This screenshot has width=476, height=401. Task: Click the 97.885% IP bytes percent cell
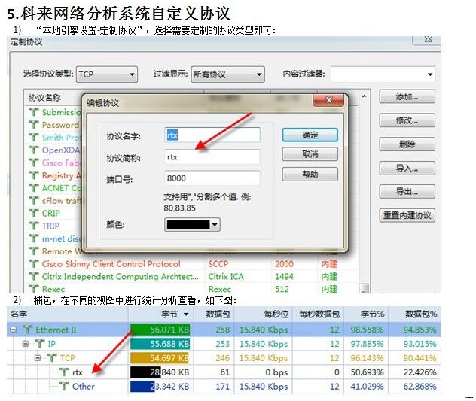[x=367, y=344]
